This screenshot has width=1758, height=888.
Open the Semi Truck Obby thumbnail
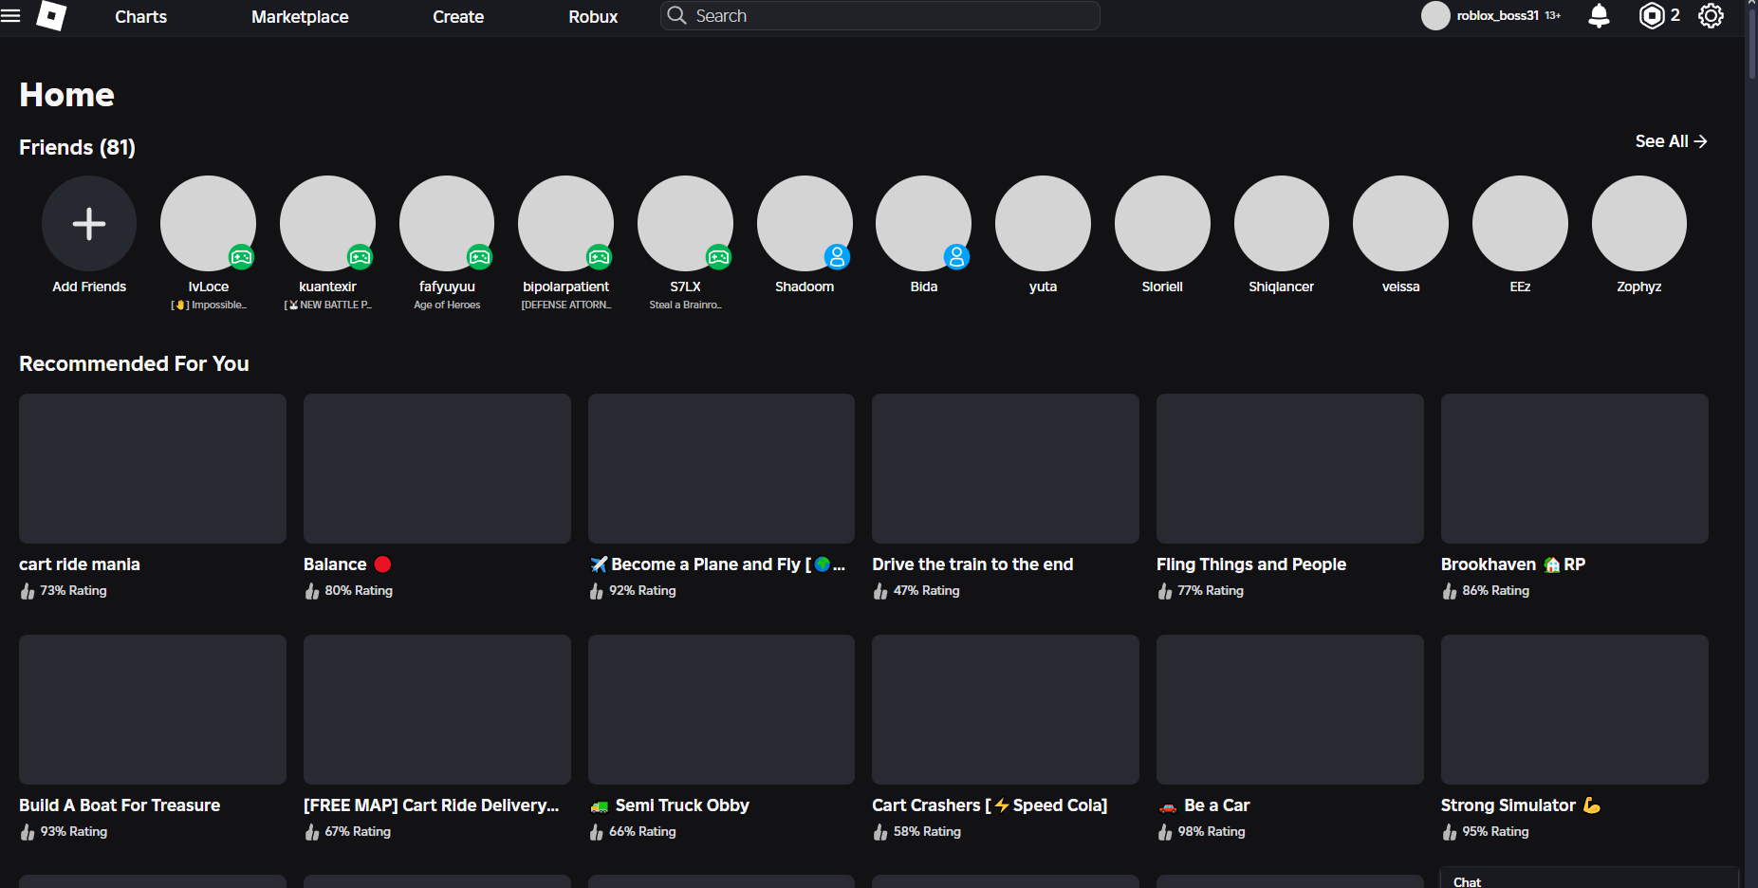[721, 710]
